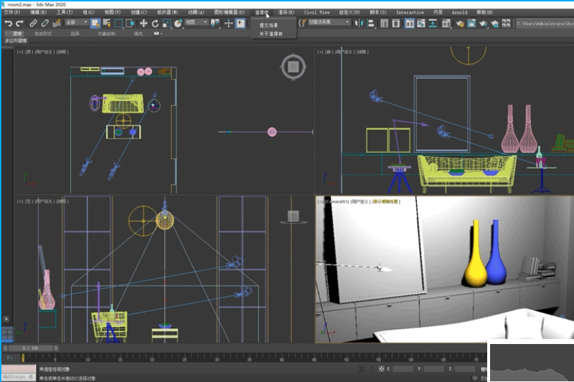Open the selection filter 全部 dropdown
Image resolution: width=574 pixels, height=382 pixels.
[76, 23]
